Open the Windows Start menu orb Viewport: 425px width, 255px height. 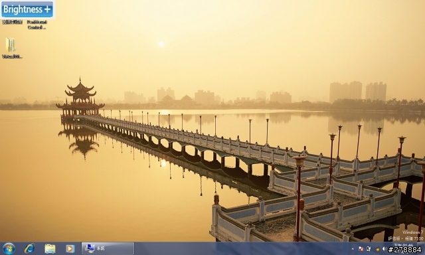(x=9, y=248)
